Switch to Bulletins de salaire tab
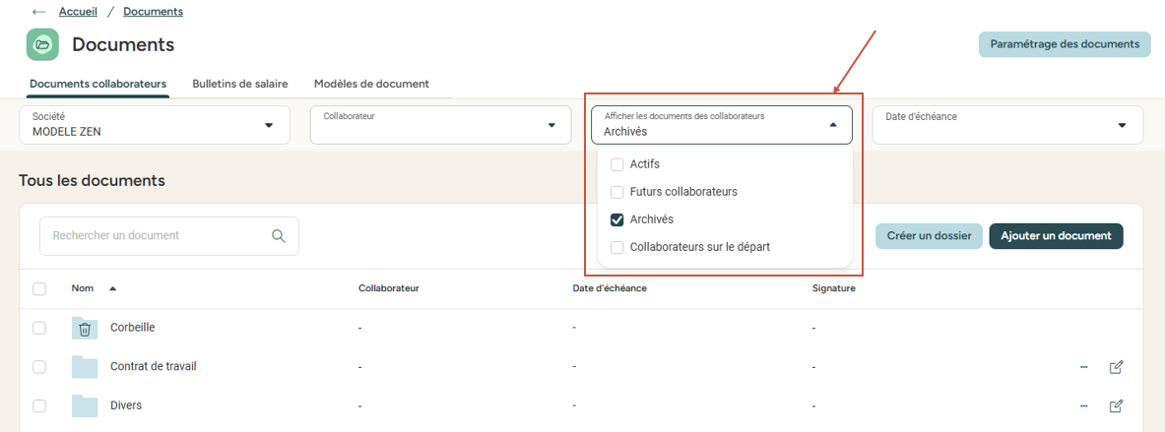Image resolution: width=1165 pixels, height=432 pixels. pos(240,84)
